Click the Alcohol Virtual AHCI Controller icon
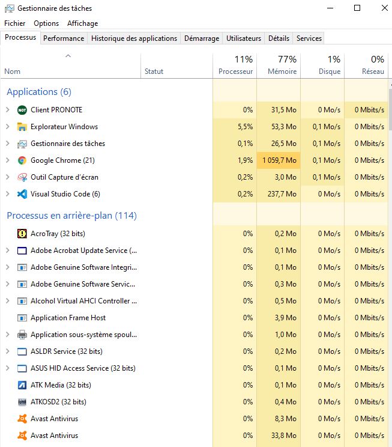392x447 pixels. (x=22, y=301)
